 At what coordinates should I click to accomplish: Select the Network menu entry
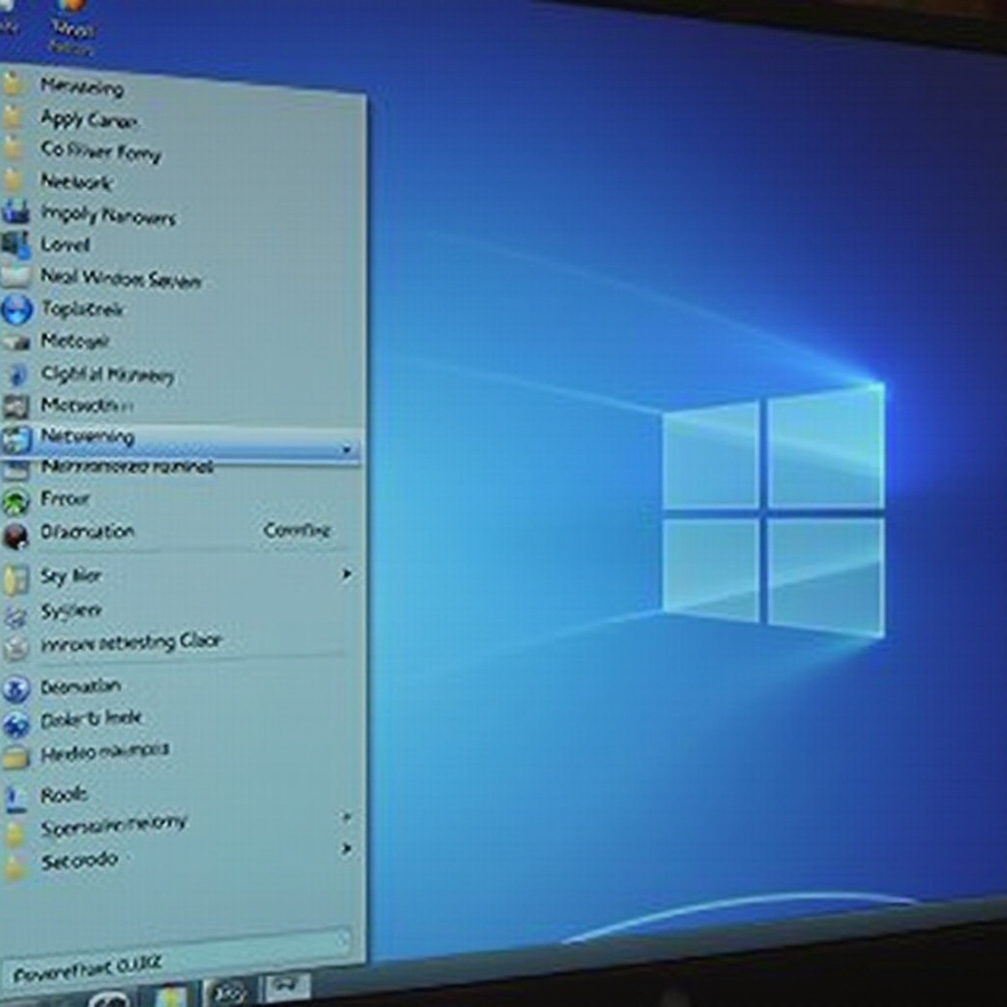[x=76, y=182]
